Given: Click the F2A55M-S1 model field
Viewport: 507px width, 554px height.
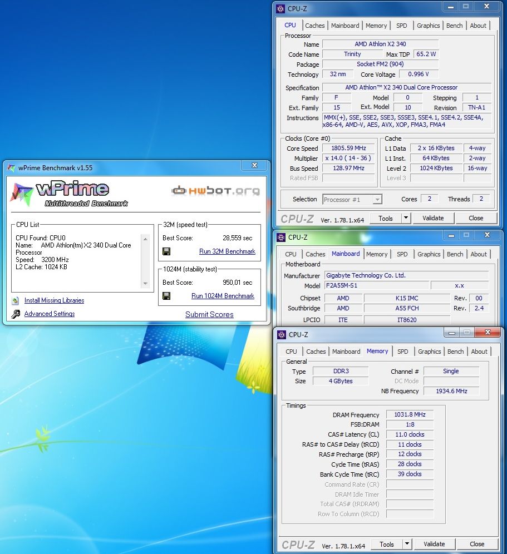Looking at the screenshot, I should 377,285.
